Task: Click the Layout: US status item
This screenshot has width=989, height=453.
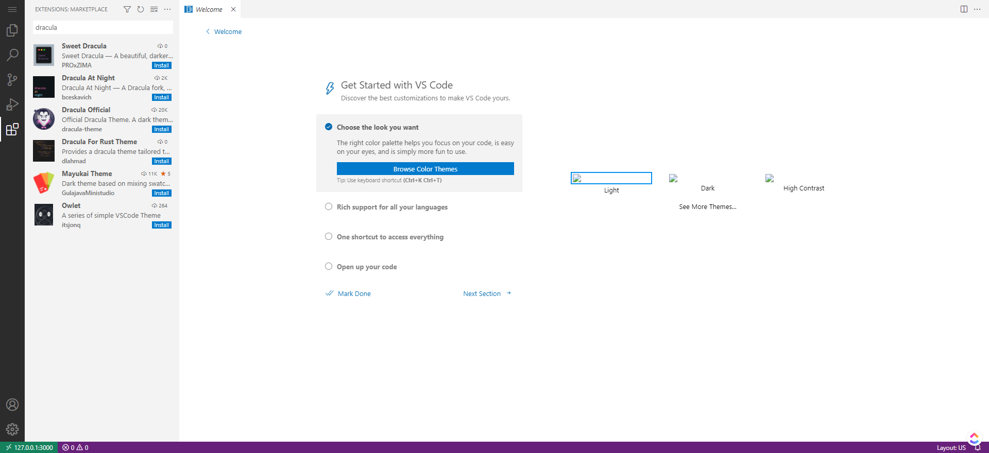Action: (x=951, y=448)
